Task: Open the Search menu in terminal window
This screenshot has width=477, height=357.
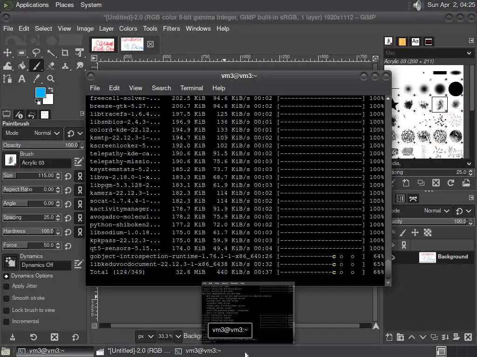Action: coord(161,88)
